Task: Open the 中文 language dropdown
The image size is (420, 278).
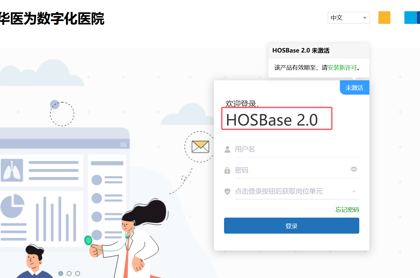Action: [349, 18]
